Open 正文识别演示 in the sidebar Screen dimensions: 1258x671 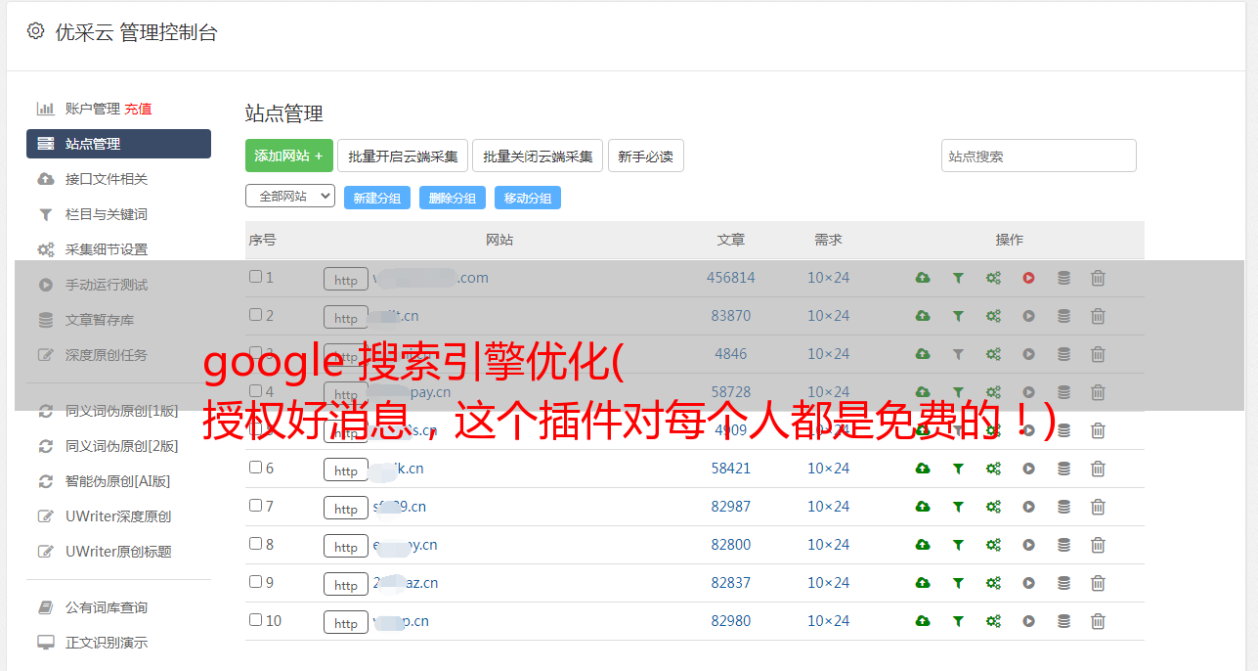107,643
